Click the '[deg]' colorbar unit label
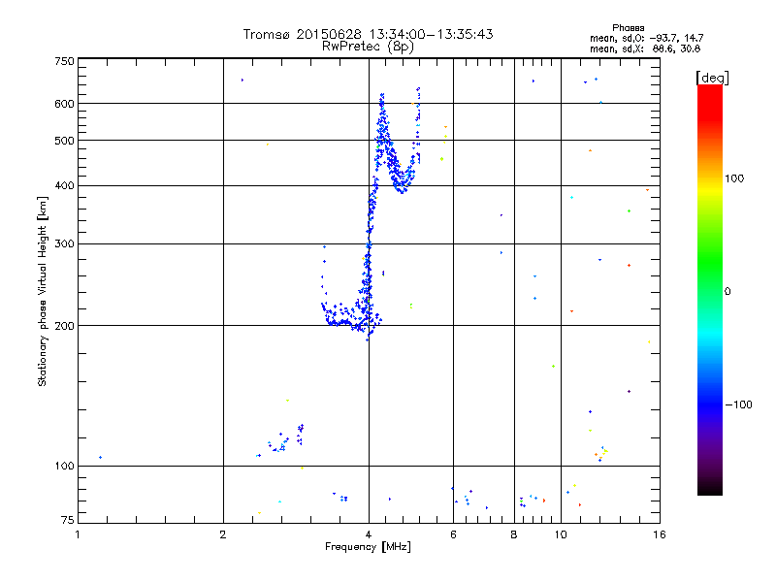 (712, 78)
